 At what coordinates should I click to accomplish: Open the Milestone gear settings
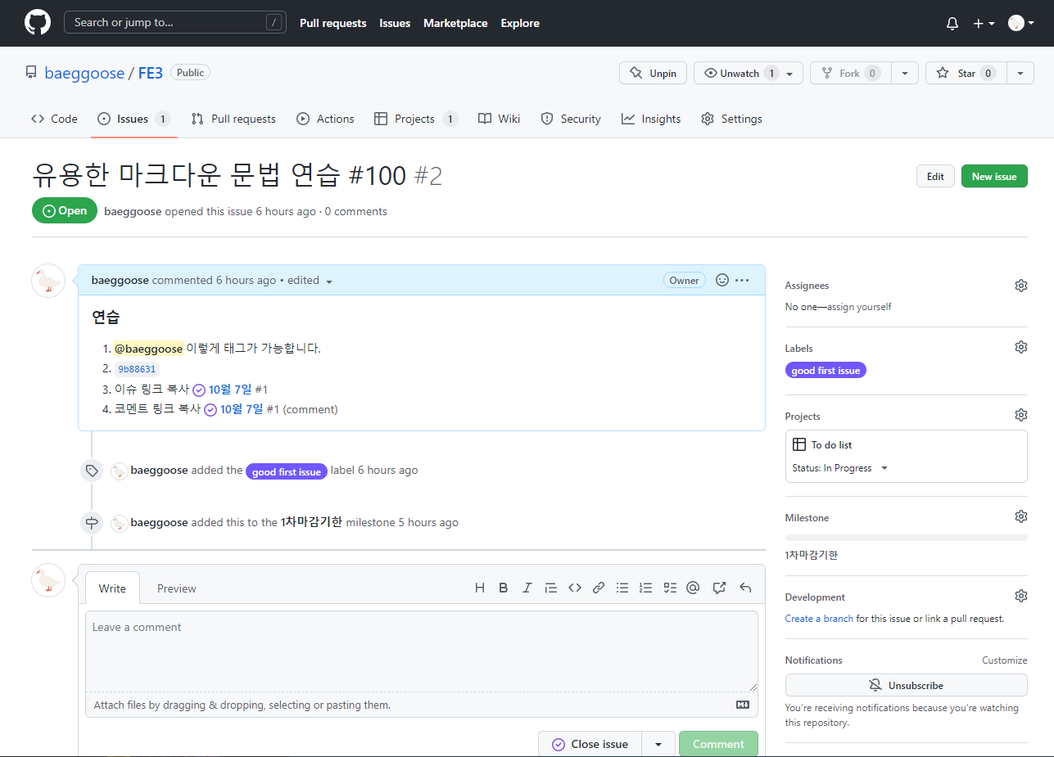tap(1020, 516)
